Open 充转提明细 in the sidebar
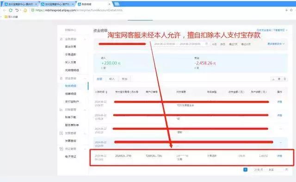This screenshot has height=182, width=296. (x=72, y=70)
